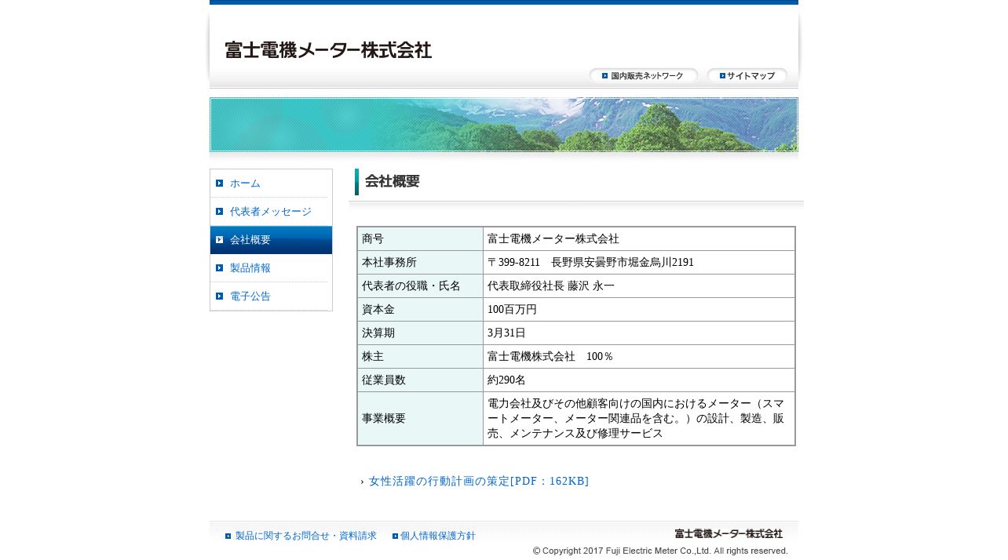The height and width of the screenshot is (560, 1008).
Task: Click the 商号 table label
Action: 420,239
